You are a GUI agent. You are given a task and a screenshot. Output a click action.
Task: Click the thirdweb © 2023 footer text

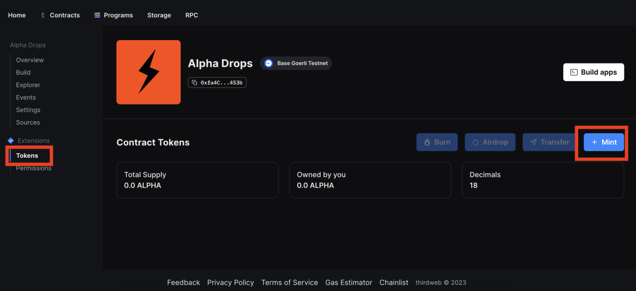441,282
